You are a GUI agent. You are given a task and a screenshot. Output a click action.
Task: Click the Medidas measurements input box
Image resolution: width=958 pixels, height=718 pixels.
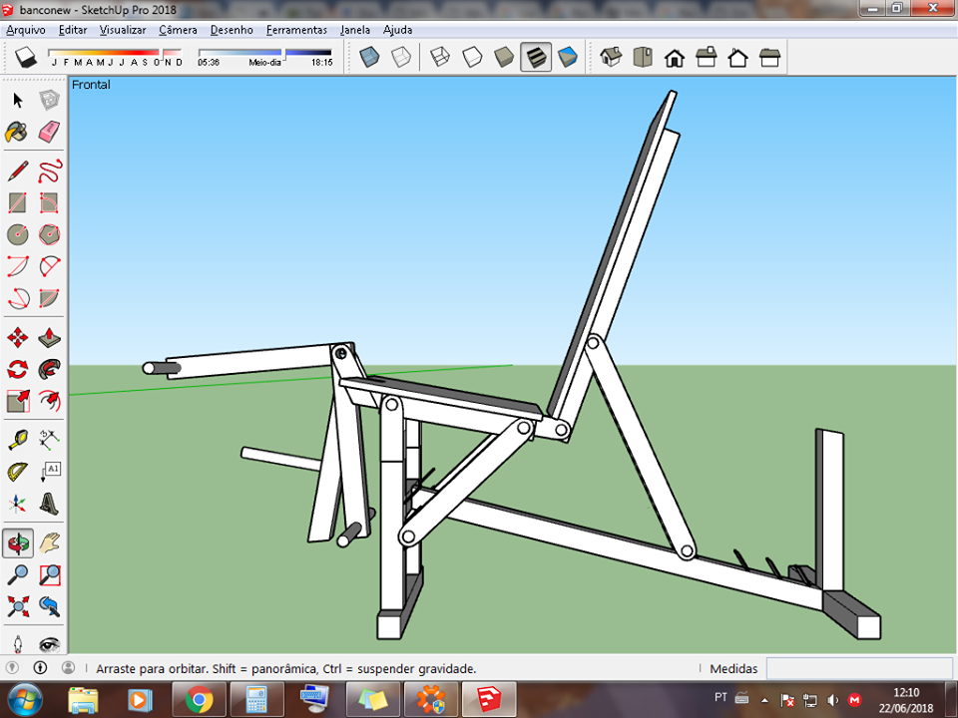click(859, 668)
